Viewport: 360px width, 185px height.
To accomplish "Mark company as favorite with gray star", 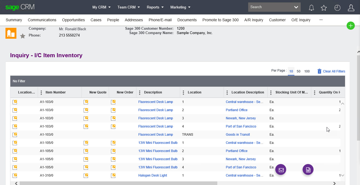I will point(23,36).
